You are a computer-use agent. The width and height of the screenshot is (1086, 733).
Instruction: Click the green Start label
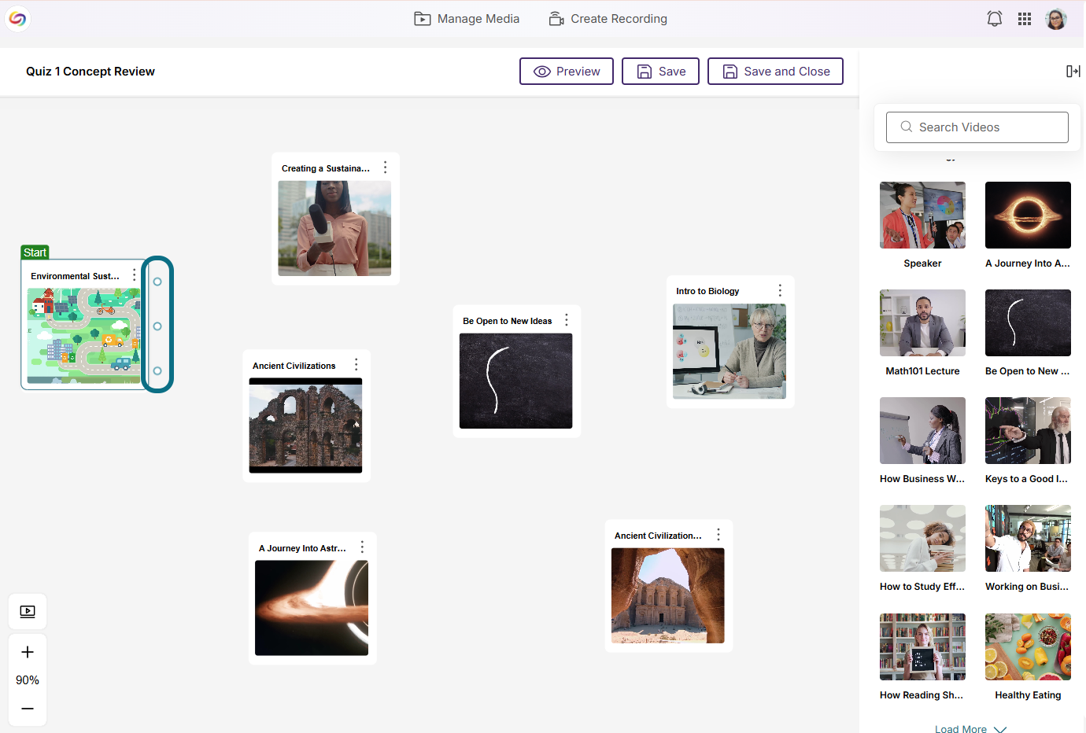pos(35,252)
